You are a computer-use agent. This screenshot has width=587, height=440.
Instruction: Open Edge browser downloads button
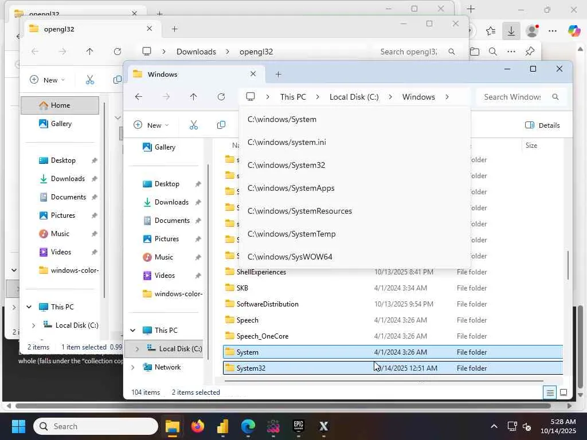pos(511,31)
